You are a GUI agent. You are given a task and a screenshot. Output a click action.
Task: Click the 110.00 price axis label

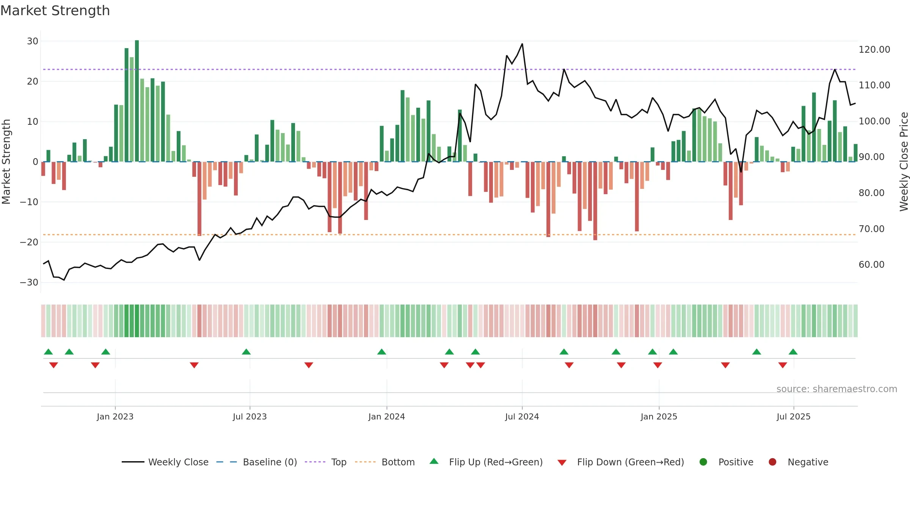click(x=874, y=85)
